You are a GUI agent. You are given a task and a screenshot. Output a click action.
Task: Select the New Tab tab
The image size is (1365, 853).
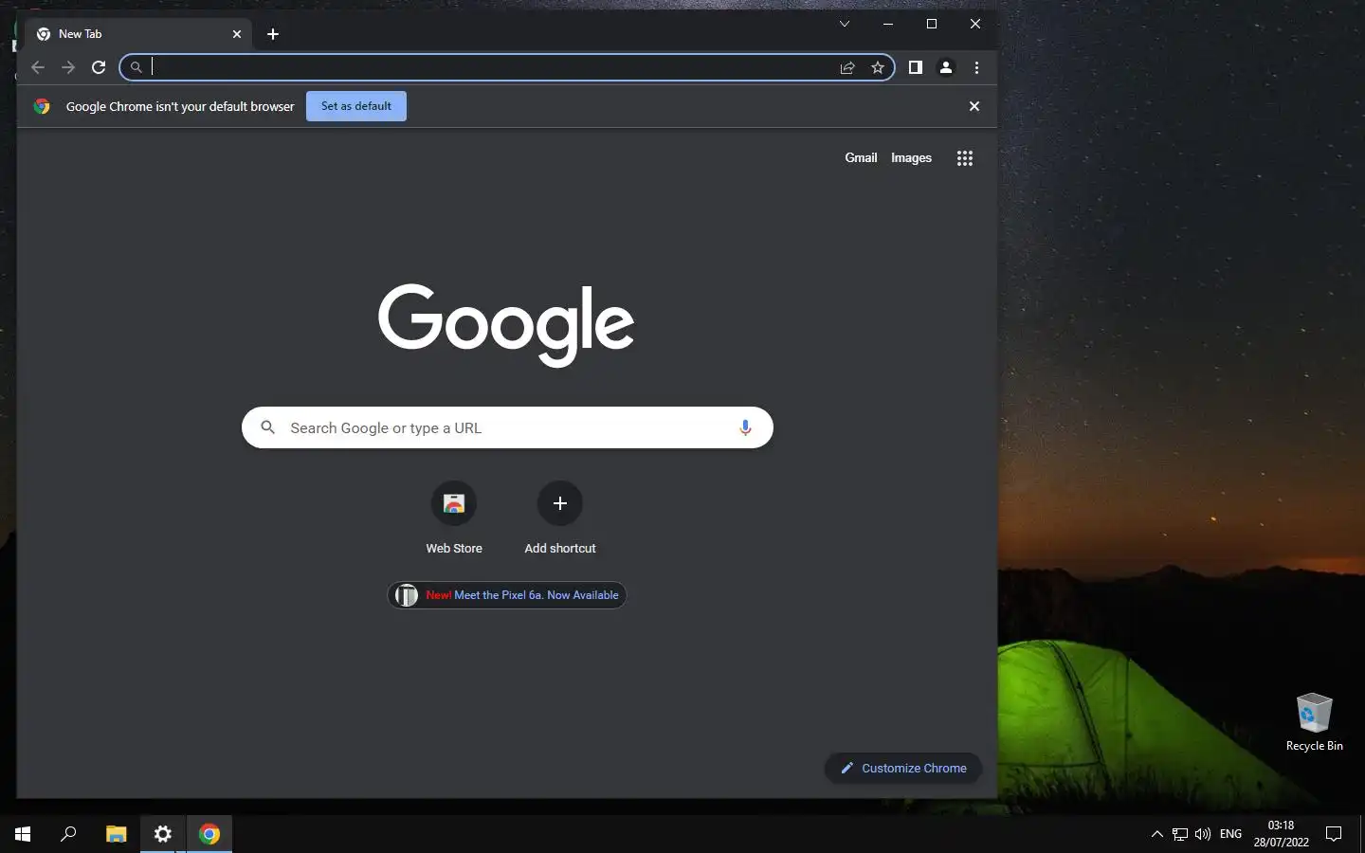140,34
